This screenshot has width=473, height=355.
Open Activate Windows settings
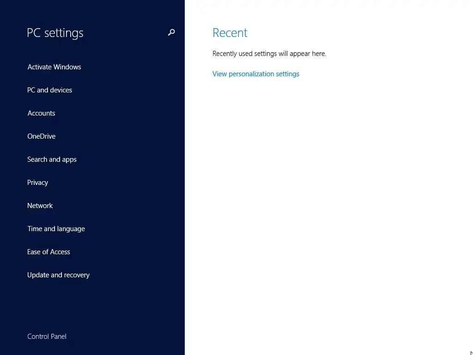(55, 67)
